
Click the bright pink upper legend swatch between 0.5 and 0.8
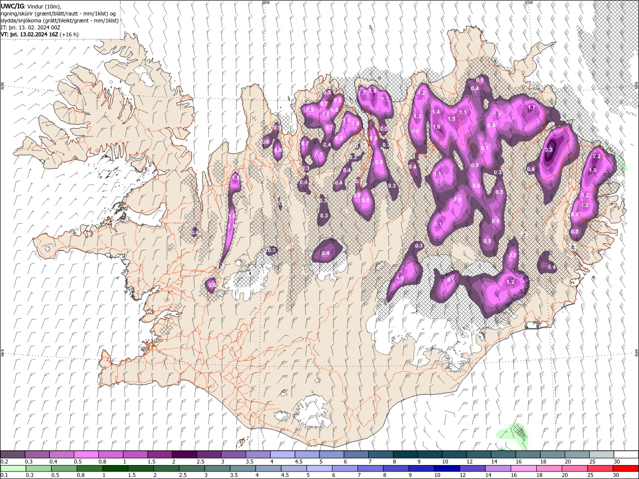(x=86, y=454)
